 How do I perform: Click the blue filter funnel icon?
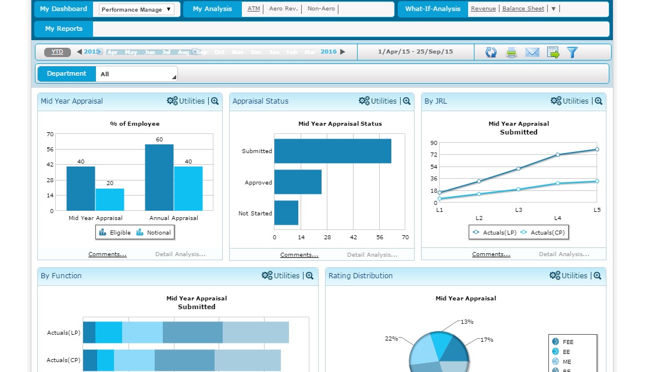(573, 52)
